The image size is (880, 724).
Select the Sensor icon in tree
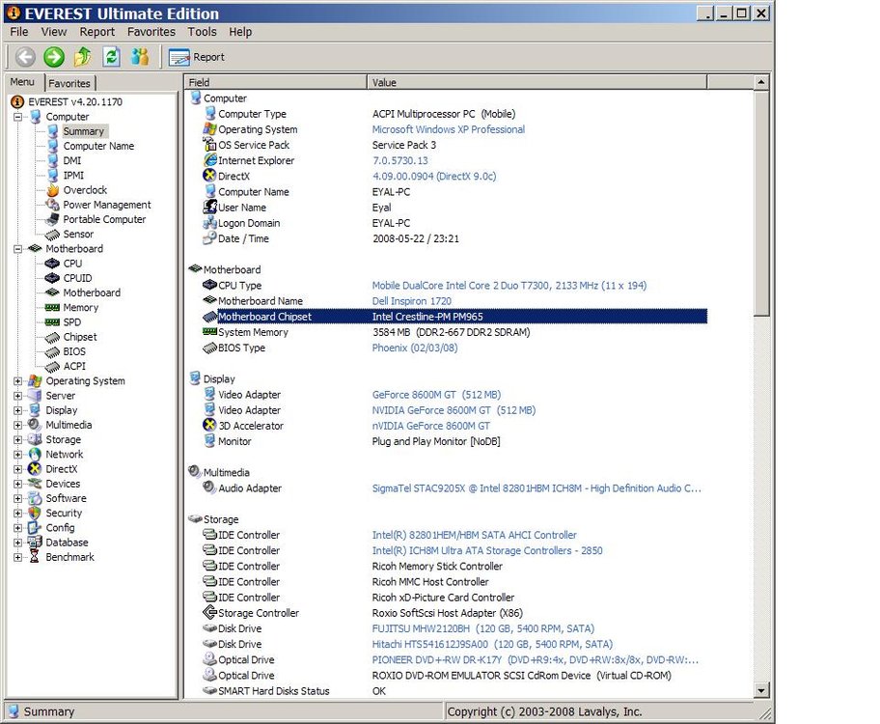(x=52, y=235)
